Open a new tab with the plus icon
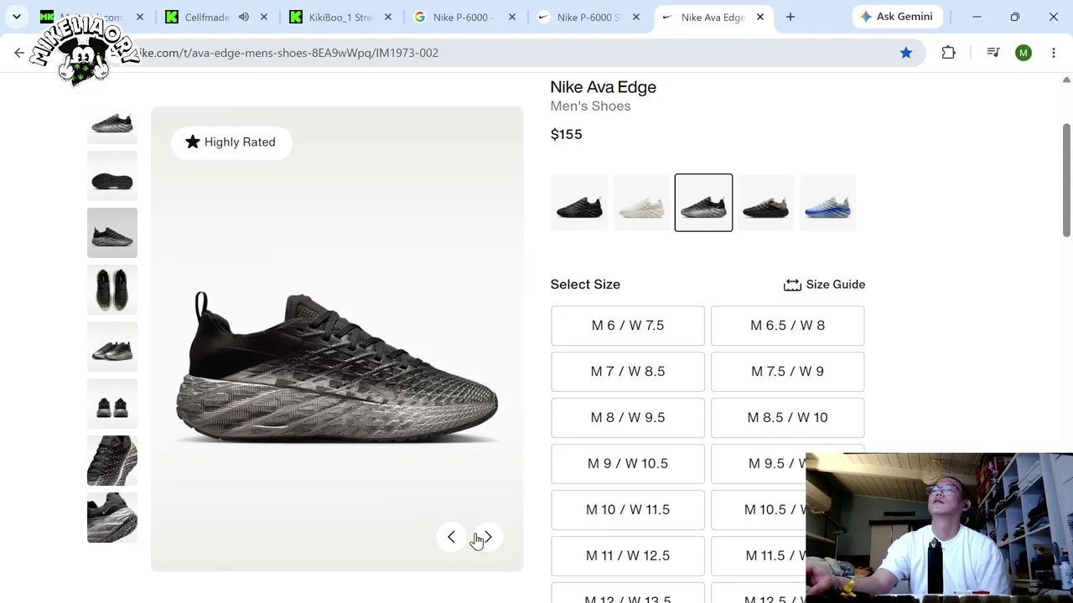This screenshot has width=1073, height=603. coord(790,17)
